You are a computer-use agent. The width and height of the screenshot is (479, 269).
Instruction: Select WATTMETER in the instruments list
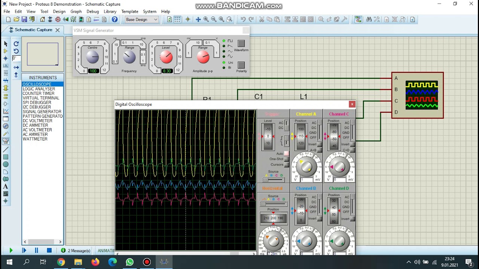[x=43, y=139]
